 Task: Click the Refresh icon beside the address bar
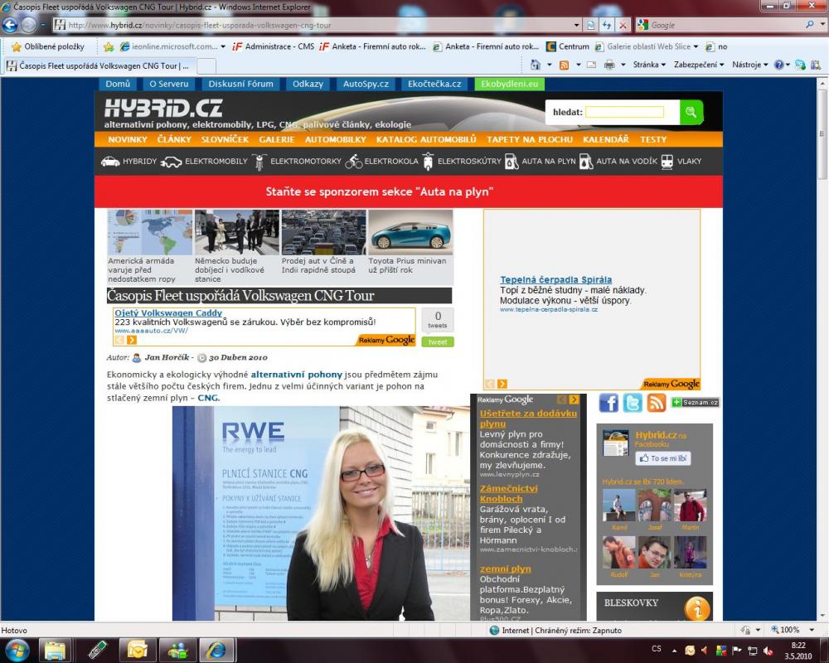click(607, 25)
